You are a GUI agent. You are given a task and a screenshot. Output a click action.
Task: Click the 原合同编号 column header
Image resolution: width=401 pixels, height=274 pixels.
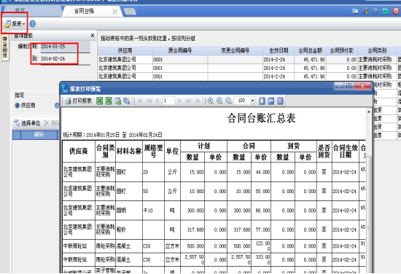coord(180,50)
